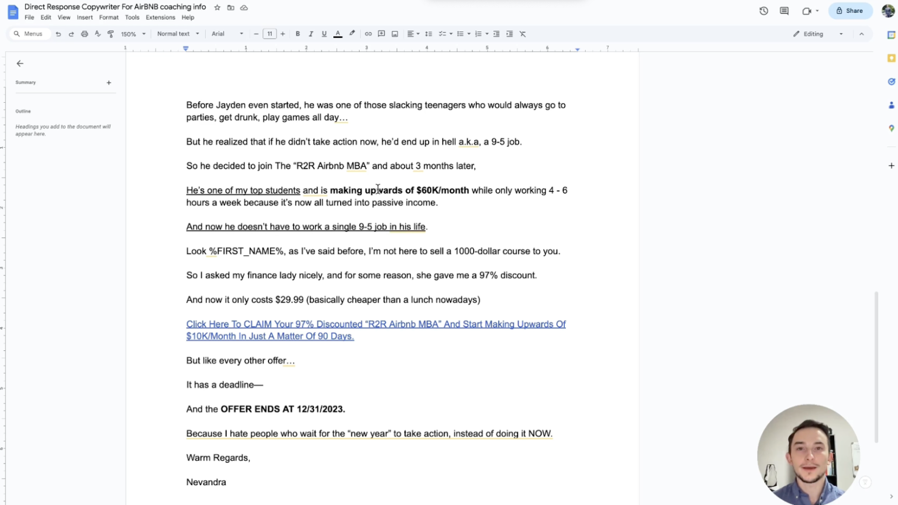Run the Spelling and grammar check

97,33
